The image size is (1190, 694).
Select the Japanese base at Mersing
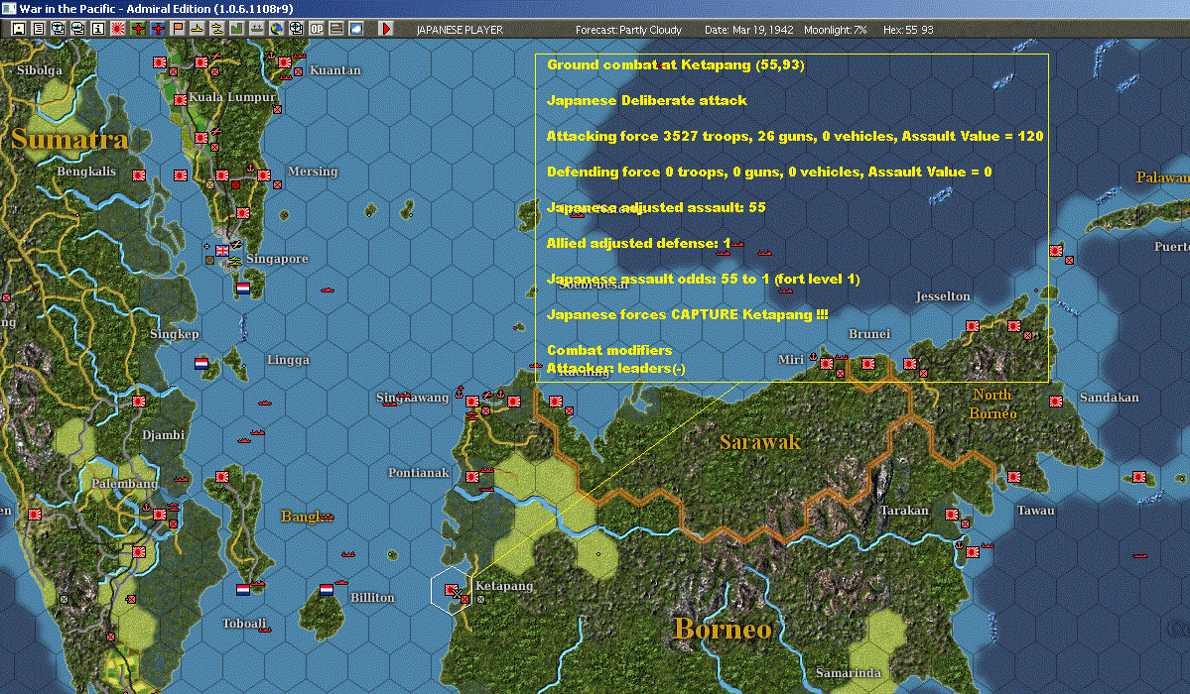[263, 175]
